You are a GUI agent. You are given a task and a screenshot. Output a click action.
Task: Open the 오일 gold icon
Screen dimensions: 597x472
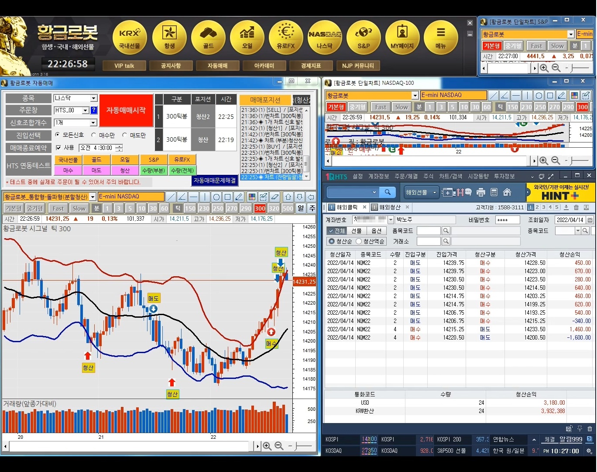(247, 38)
